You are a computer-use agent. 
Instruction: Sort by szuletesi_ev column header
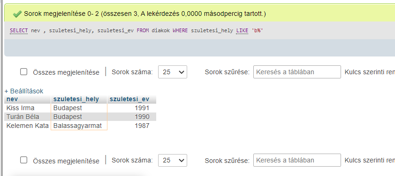pos(129,99)
